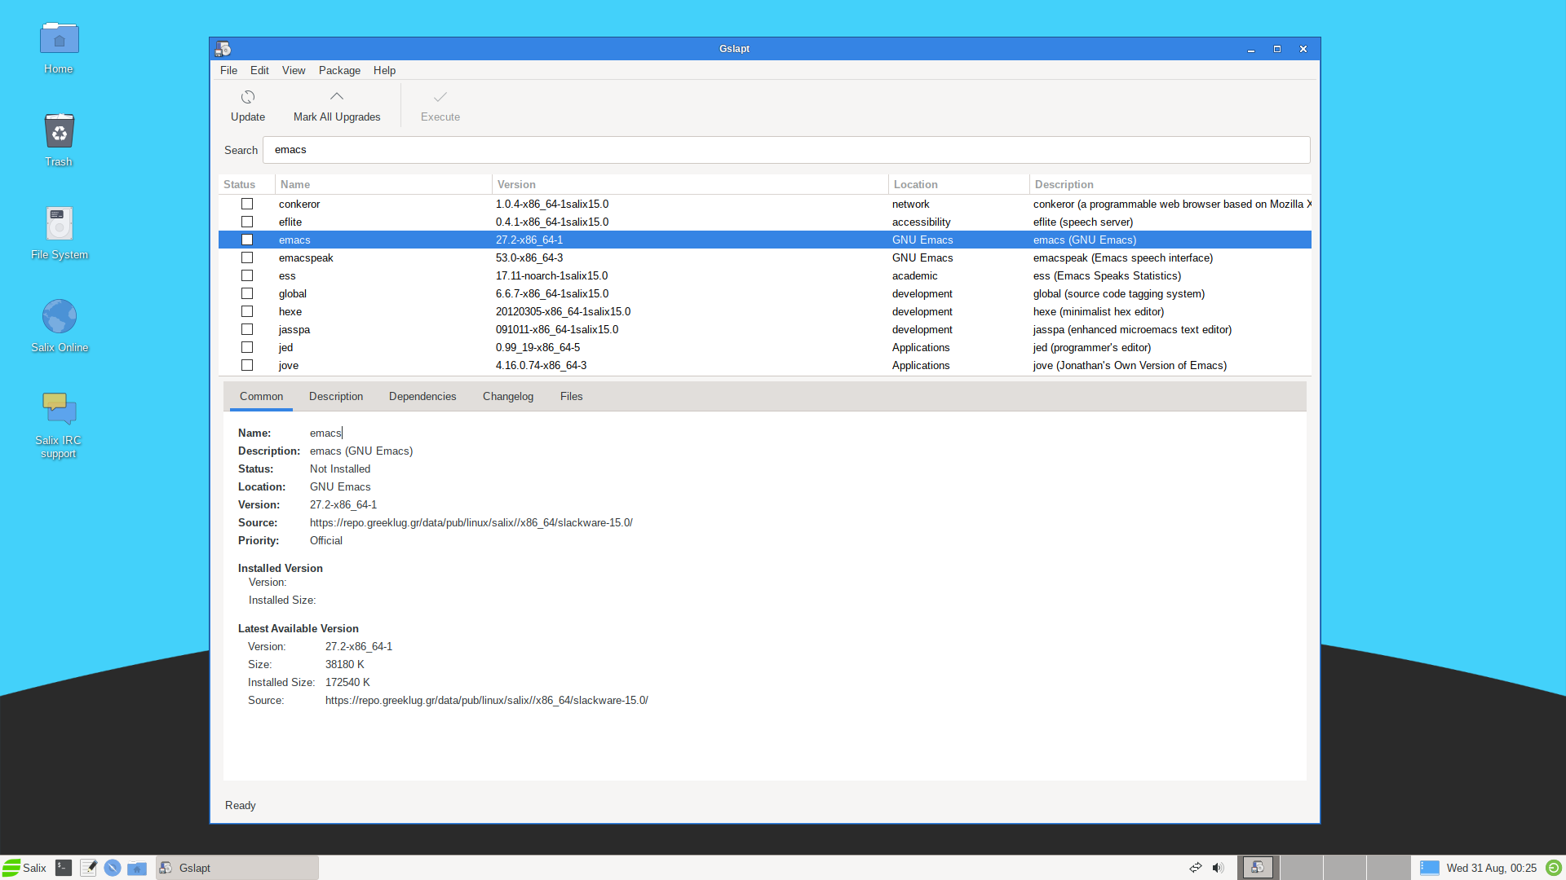Sort packages by Location column header
This screenshot has width=1566, height=880.
958,185
